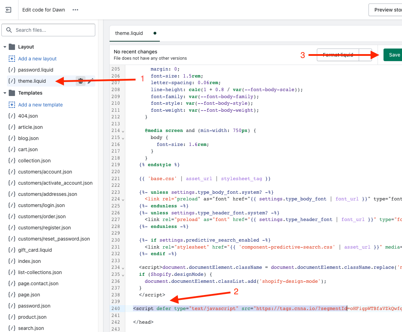402x332 pixels.
Task: Delete theme.liquid with the trash icon
Action: (x=81, y=81)
